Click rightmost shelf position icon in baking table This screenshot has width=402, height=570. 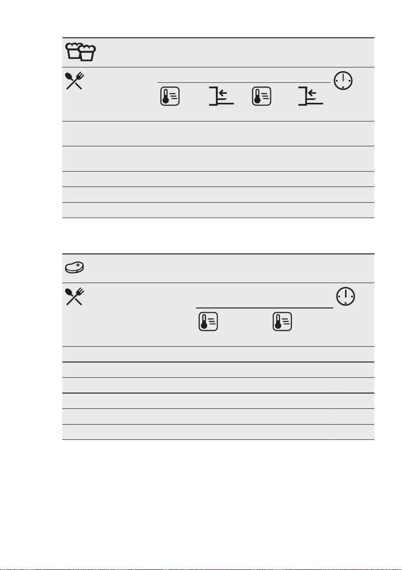click(310, 96)
